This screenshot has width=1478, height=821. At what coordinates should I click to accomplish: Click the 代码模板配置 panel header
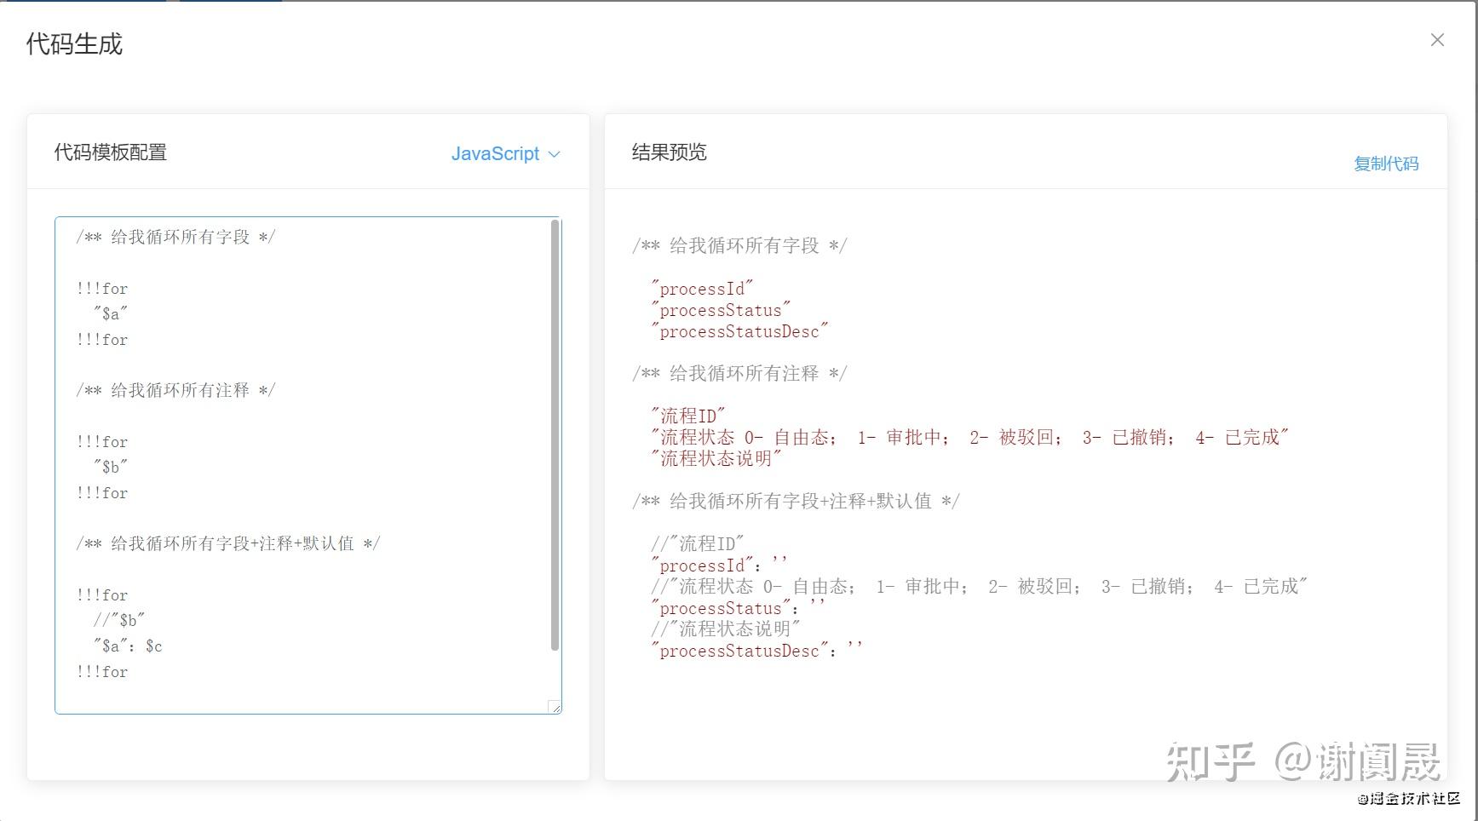pos(112,152)
